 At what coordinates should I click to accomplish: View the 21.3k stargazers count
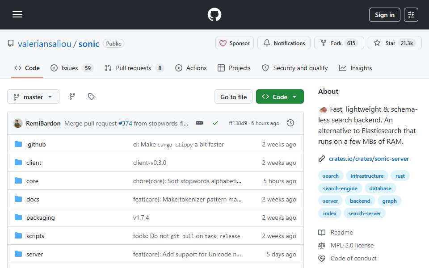point(407,43)
